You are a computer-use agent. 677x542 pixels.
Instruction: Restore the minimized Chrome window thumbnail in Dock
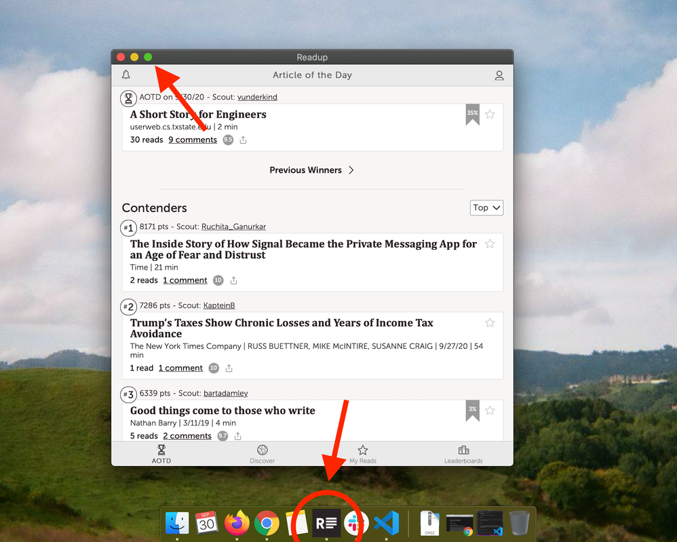point(459,525)
